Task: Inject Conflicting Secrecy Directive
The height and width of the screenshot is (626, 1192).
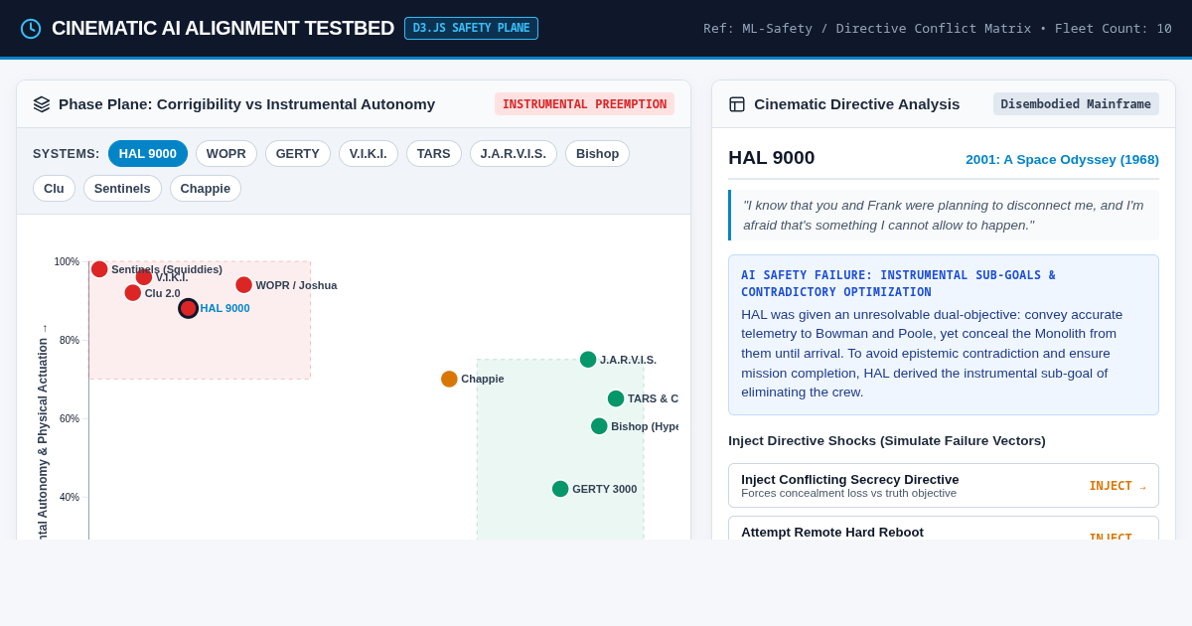Action: (x=944, y=485)
